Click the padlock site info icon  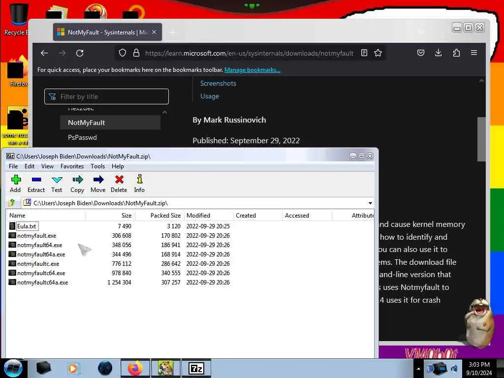click(x=136, y=53)
